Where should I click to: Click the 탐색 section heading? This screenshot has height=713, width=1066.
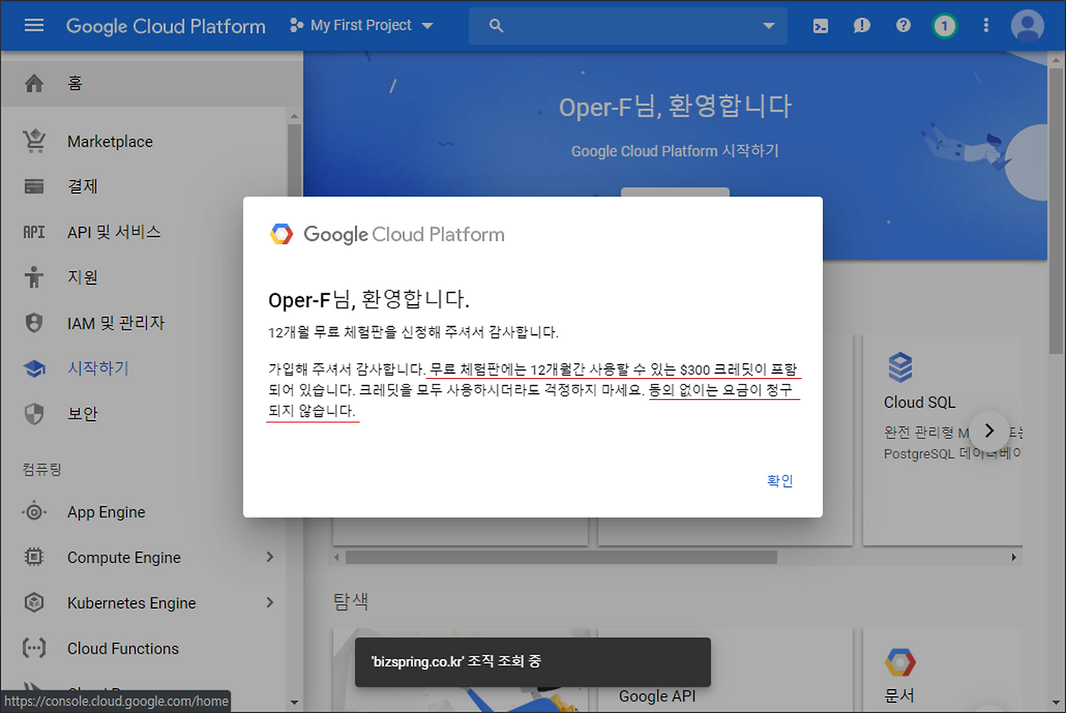click(351, 601)
